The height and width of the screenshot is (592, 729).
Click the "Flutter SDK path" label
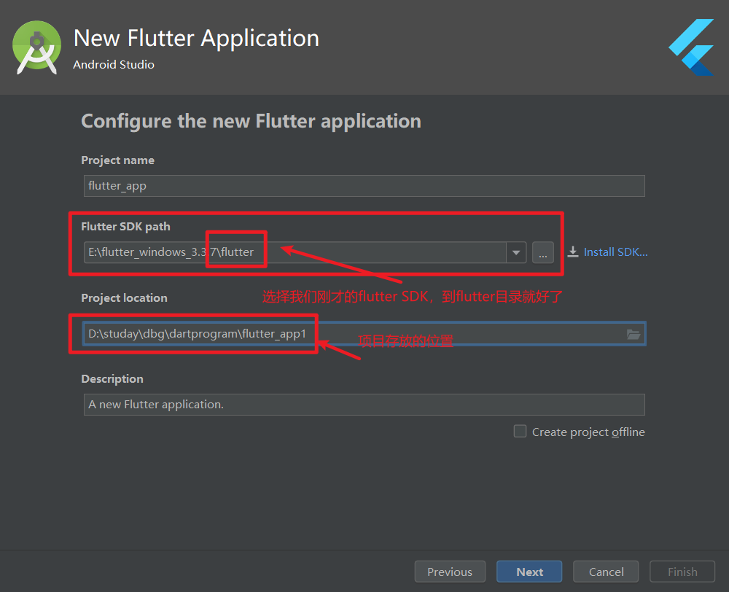(x=125, y=227)
